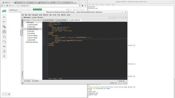Toggle the Favorites side tool window button

pos(22,75)
